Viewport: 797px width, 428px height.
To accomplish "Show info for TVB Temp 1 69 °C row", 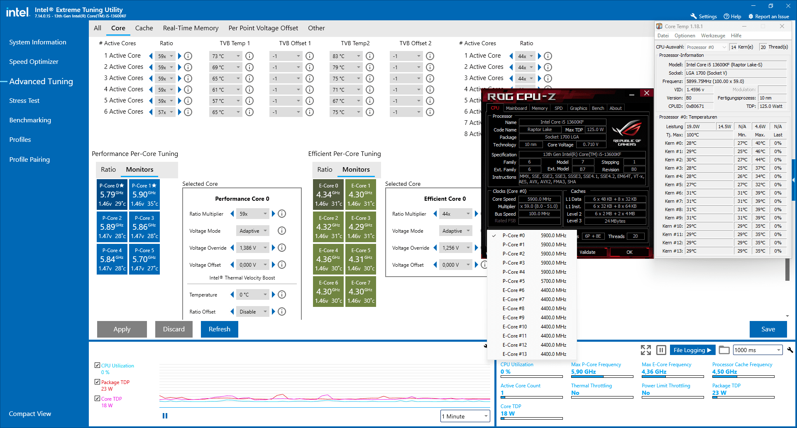I will (x=249, y=67).
